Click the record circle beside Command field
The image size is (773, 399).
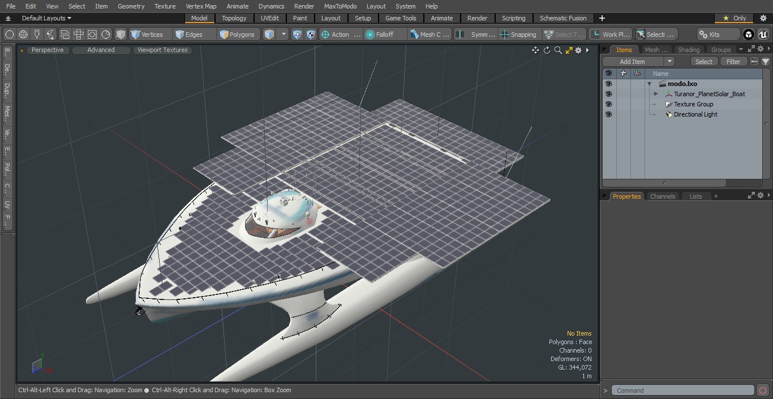click(x=763, y=391)
